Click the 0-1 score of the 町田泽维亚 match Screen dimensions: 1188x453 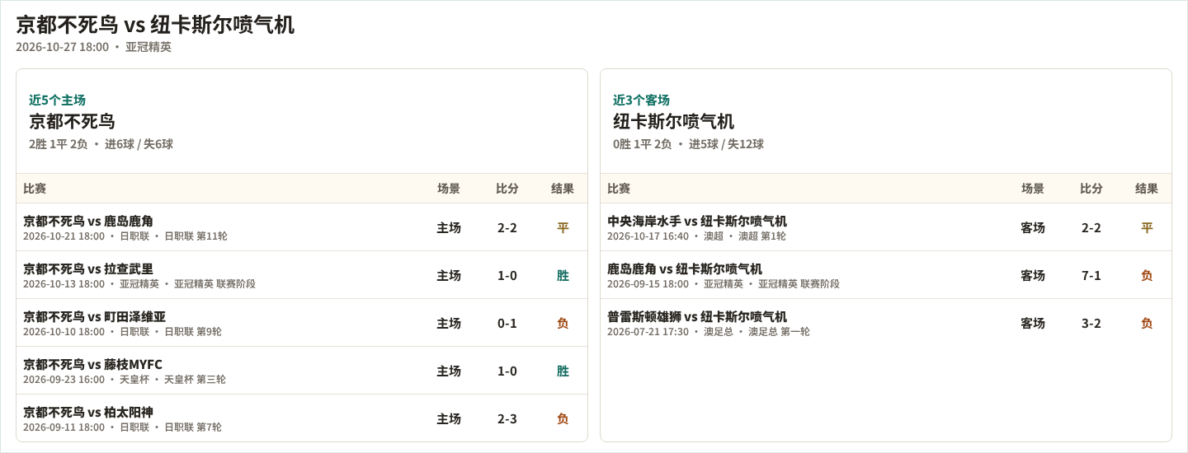507,323
